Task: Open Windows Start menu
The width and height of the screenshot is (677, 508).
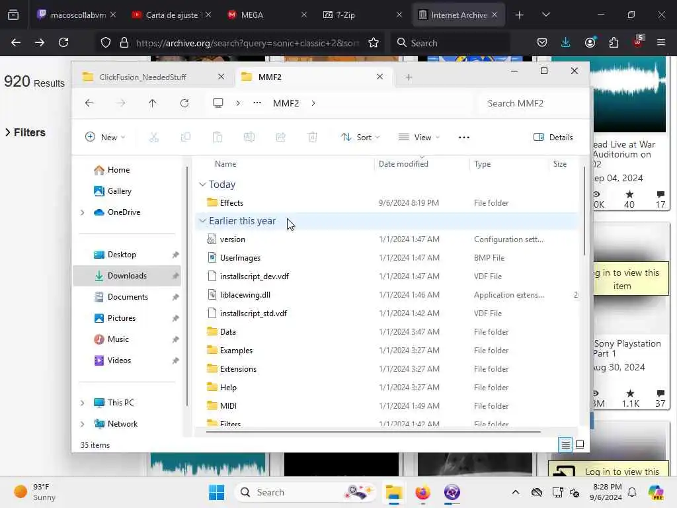Action: coord(216,492)
